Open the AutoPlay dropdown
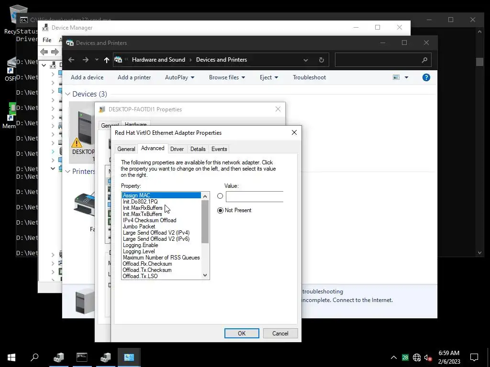490x367 pixels. click(180, 77)
